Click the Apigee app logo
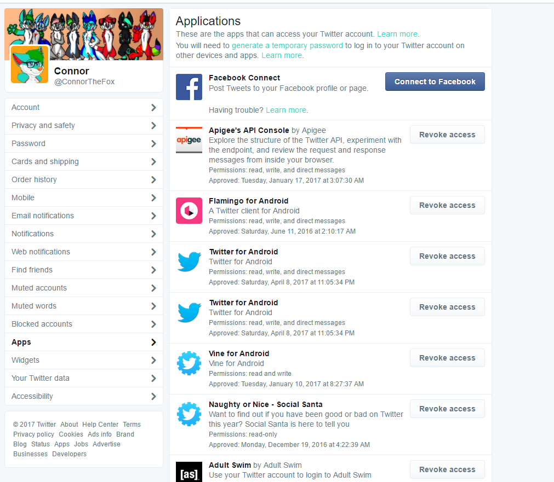This screenshot has width=554, height=482. pos(189,140)
